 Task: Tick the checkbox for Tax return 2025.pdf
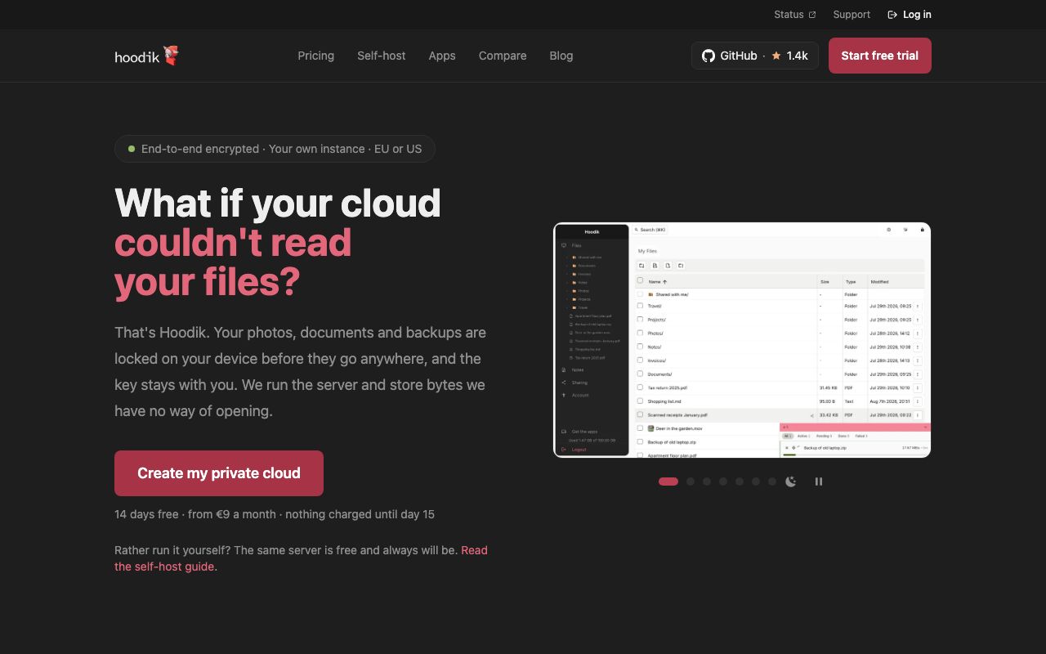(640, 387)
